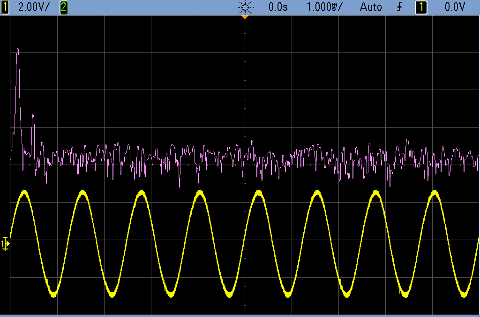Select the channel 1 ground level marker
This screenshot has width=480, height=317.
coord(5,243)
